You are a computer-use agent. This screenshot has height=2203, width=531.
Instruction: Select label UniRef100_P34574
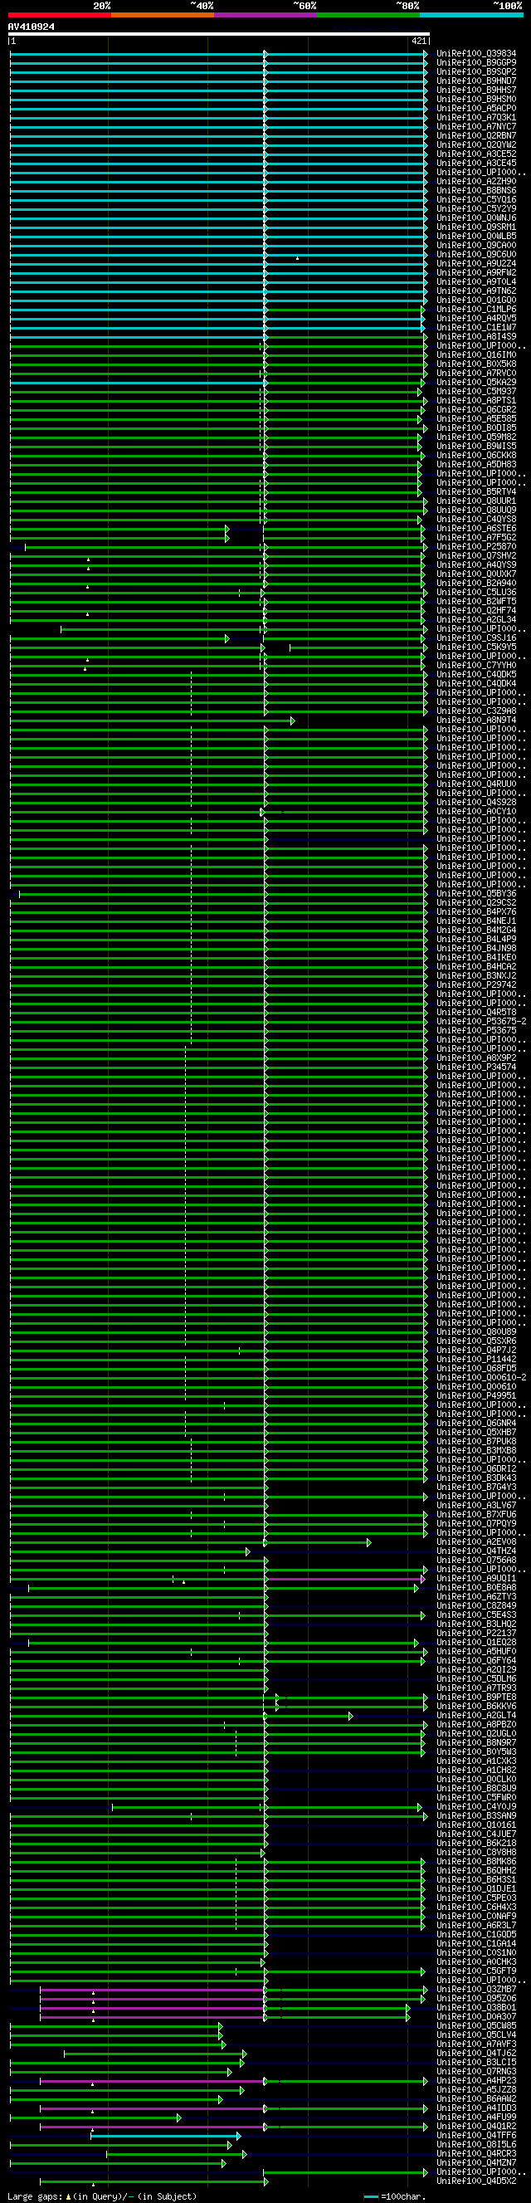click(x=476, y=1067)
